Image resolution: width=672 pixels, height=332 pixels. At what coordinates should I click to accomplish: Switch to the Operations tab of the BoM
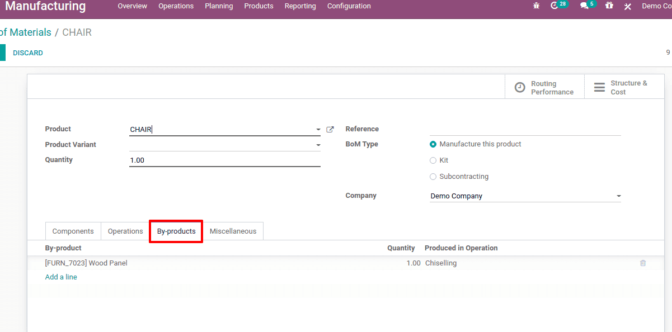pos(125,231)
